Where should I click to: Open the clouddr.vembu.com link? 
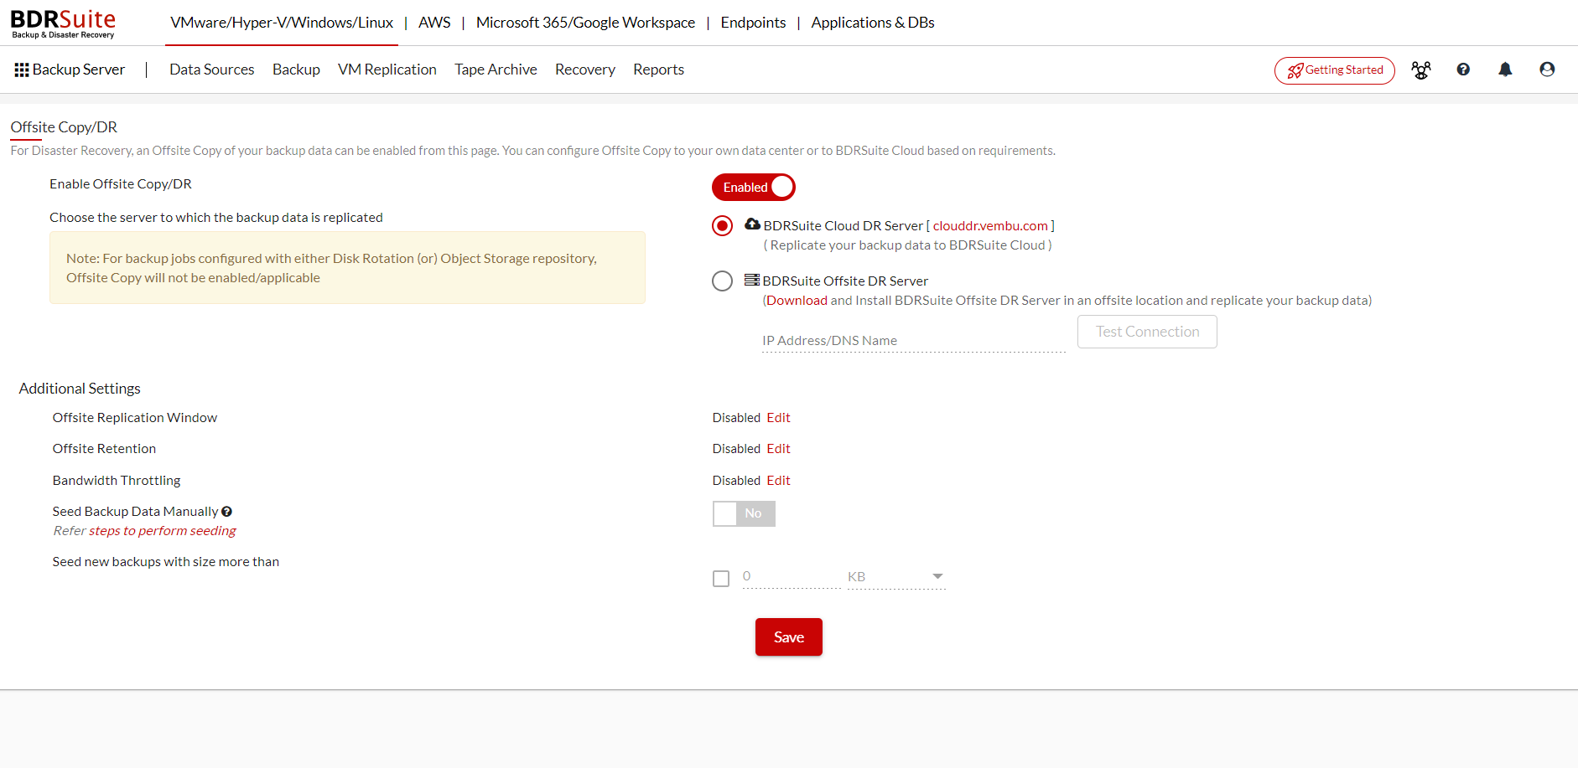click(990, 226)
